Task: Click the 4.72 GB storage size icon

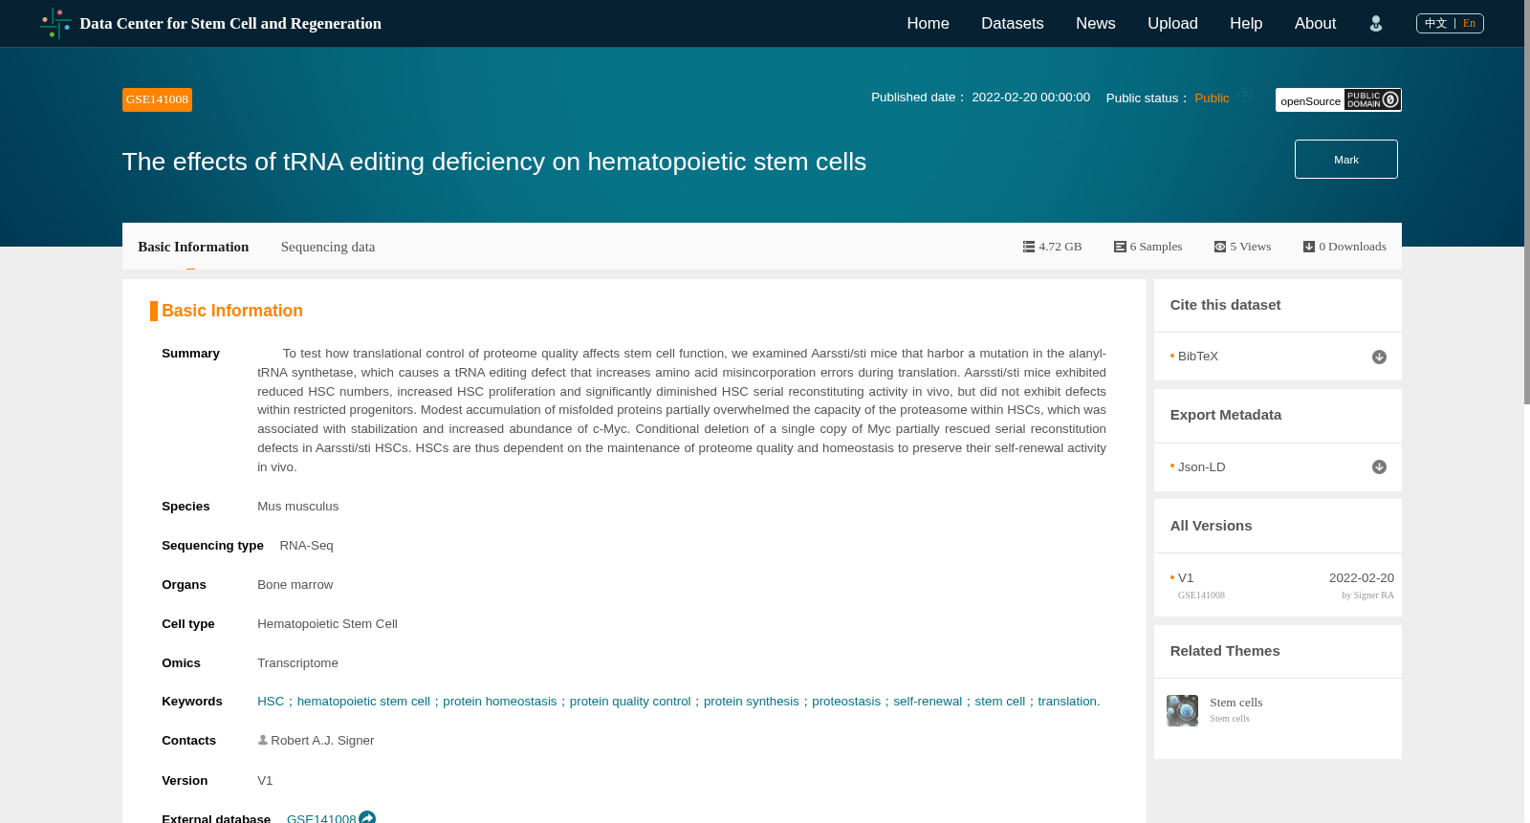Action: 1029,247
